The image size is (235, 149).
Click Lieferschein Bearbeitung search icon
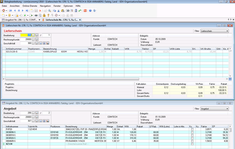(37, 35)
